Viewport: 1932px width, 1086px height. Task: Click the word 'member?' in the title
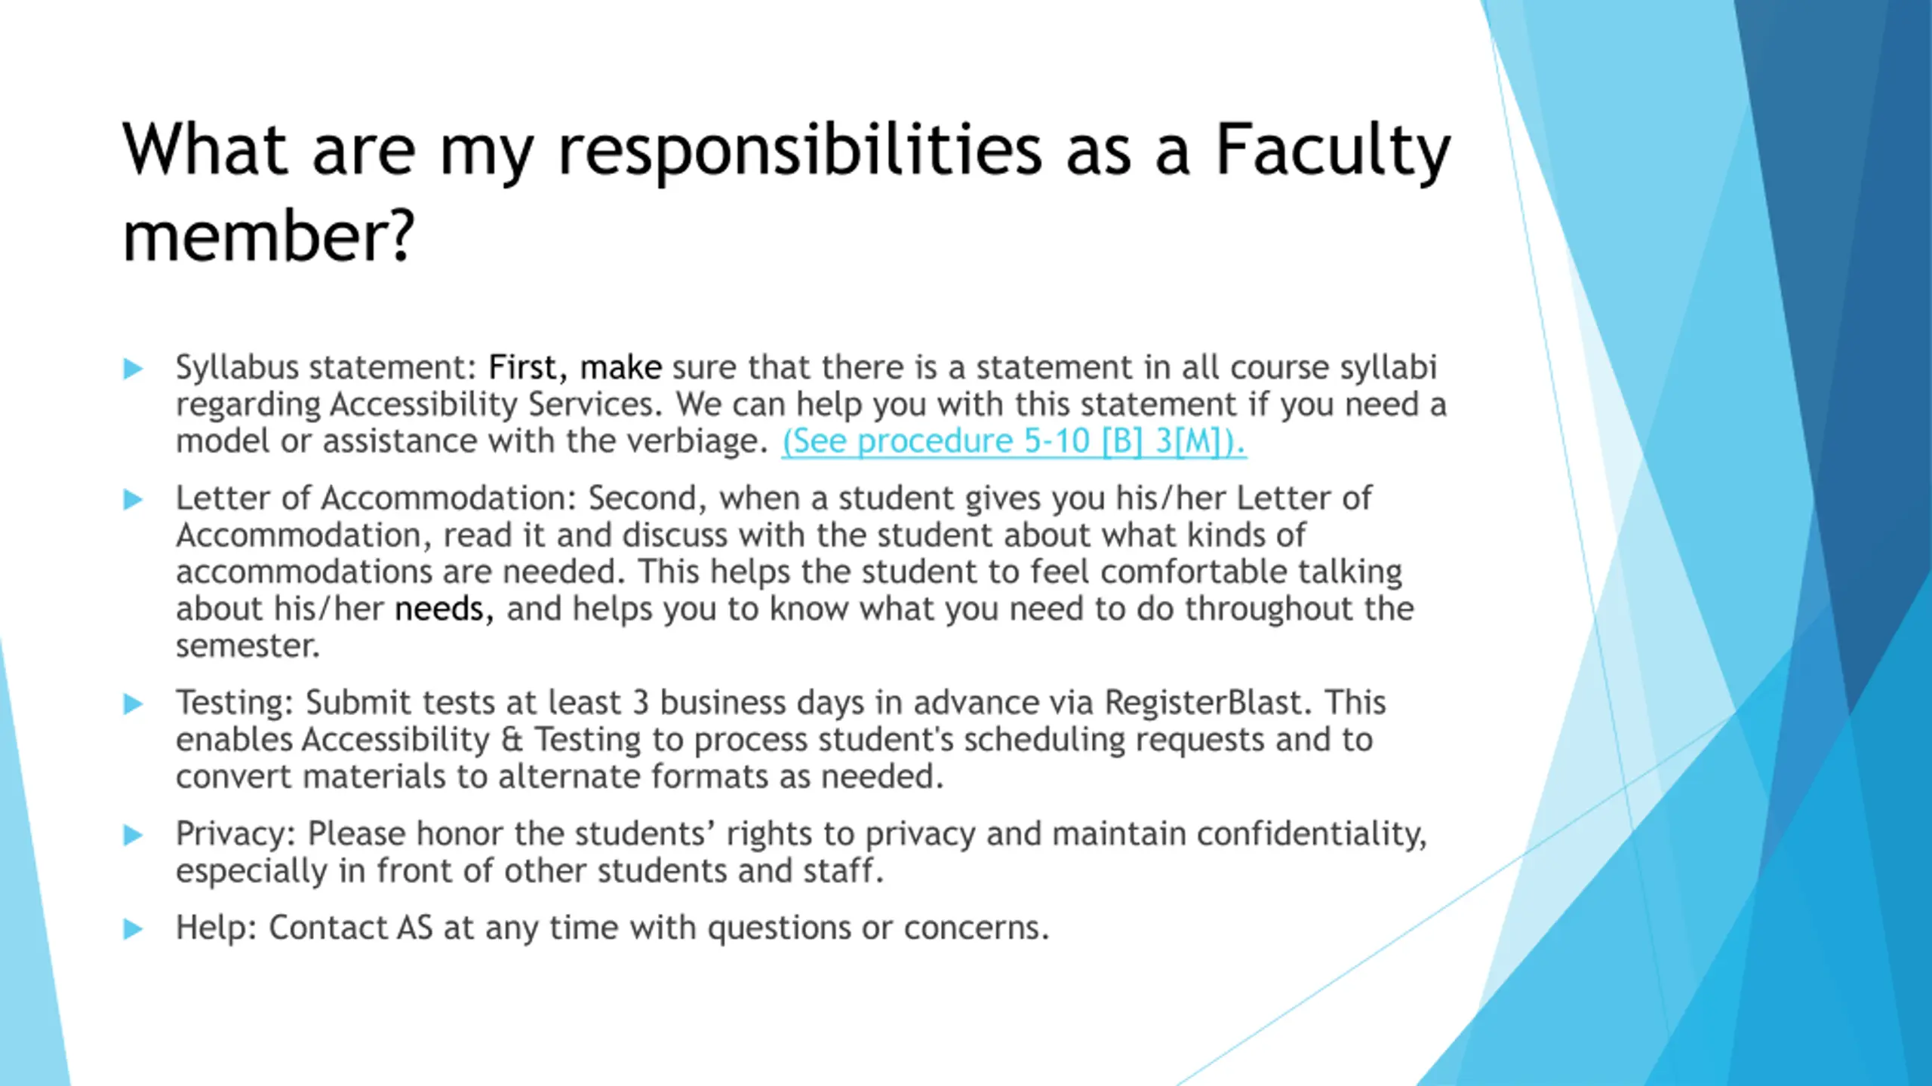click(x=269, y=238)
